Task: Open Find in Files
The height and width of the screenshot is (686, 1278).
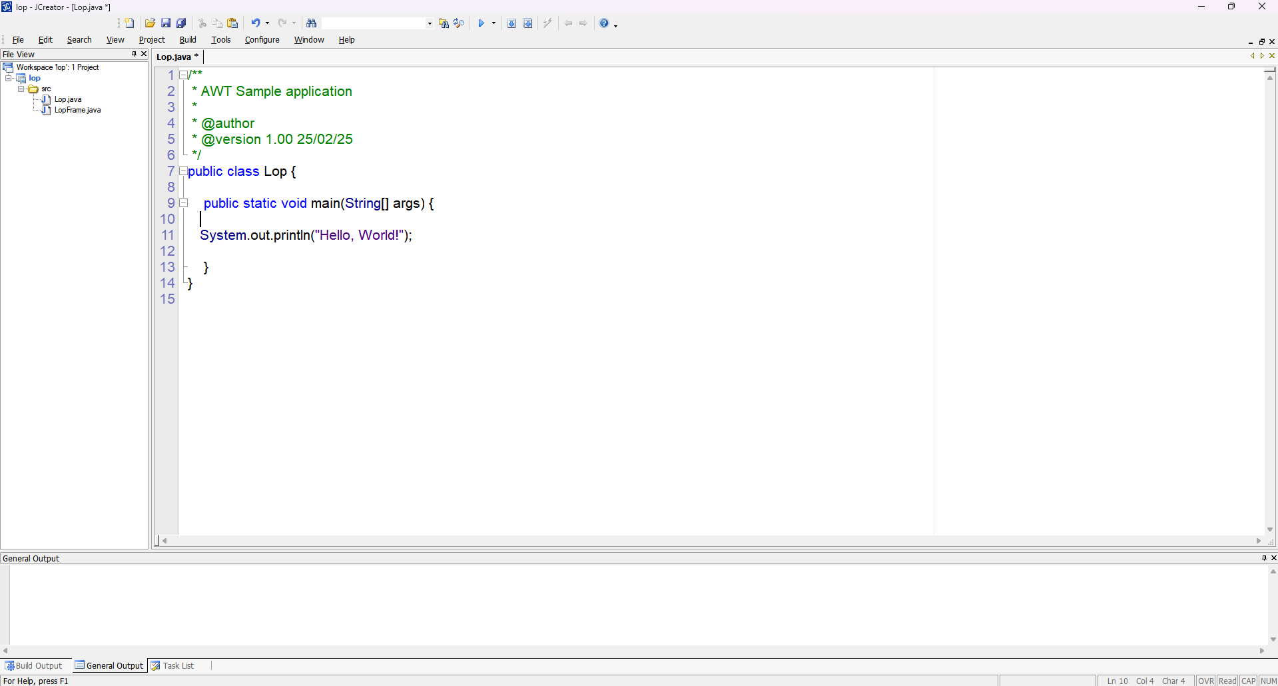Action: pyautogui.click(x=444, y=22)
